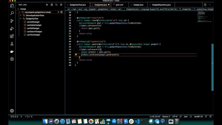Image resolution: width=222 pixels, height=125 pixels.
Task: Open the Ln 45, Col 43 go-to-line indicator
Action: (155, 117)
